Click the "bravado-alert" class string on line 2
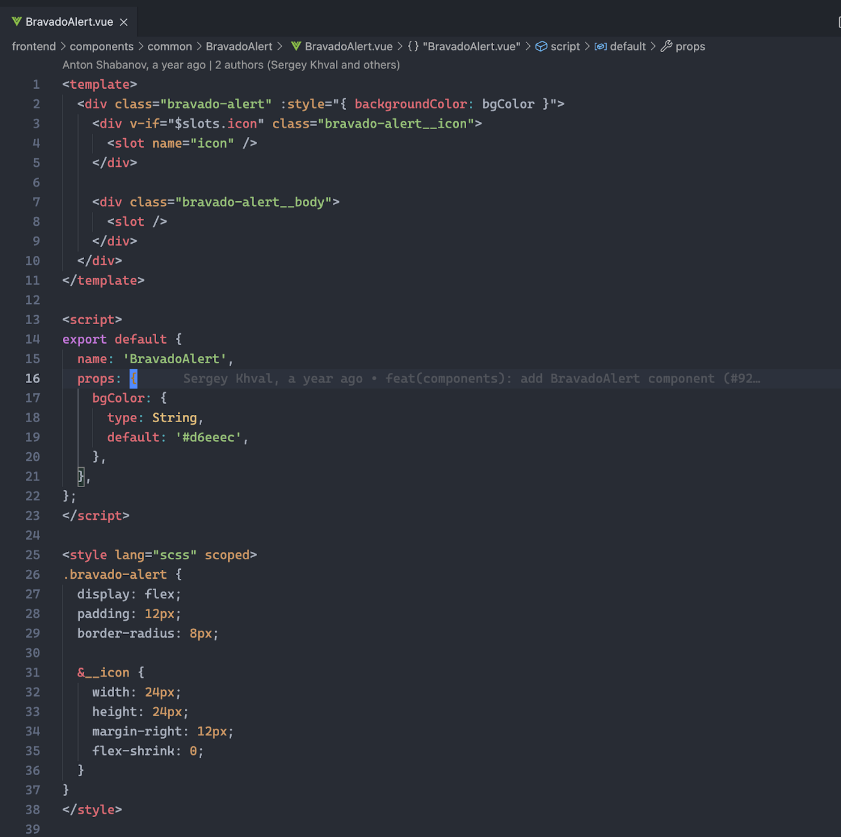Screen dimensions: 841x837 [216, 104]
